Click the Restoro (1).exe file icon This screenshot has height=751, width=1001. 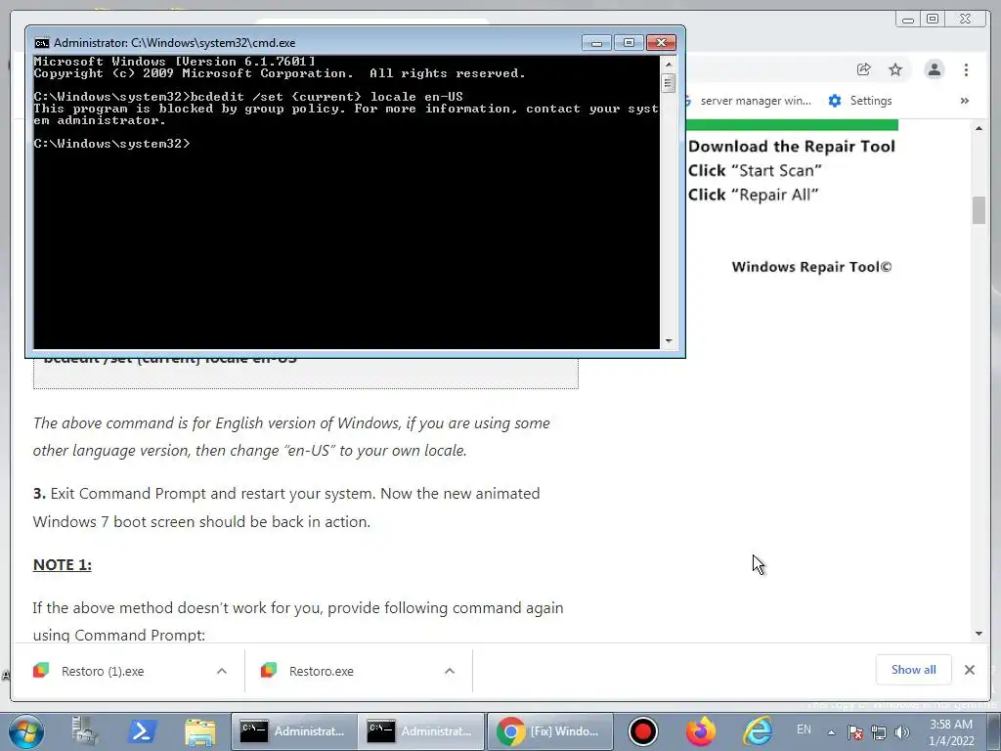pyautogui.click(x=41, y=671)
